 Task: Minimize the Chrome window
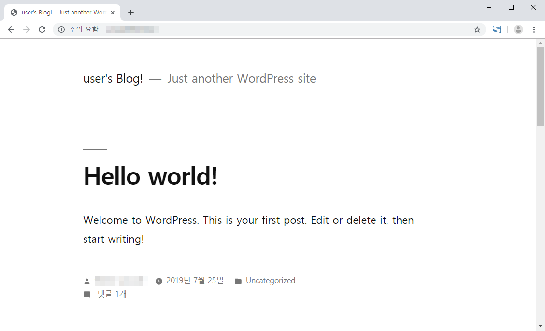click(x=489, y=7)
